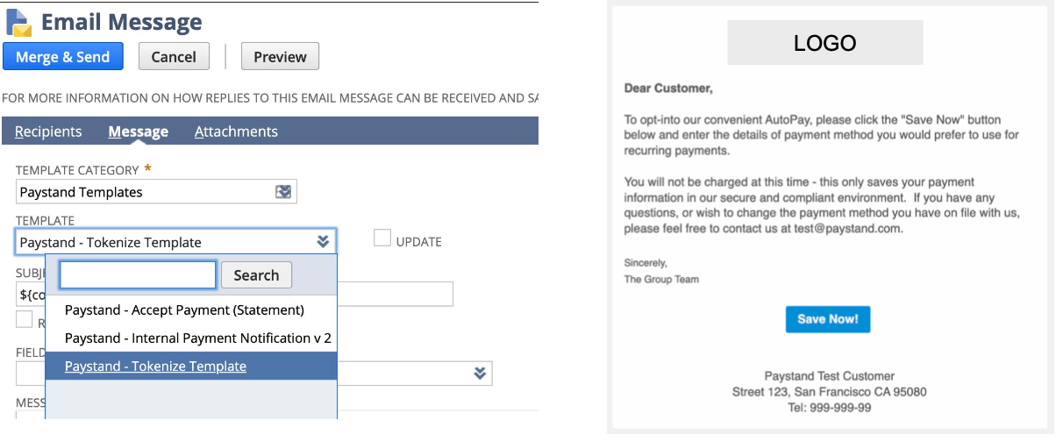Screen dimensions: 1063x441
Task: Click the Save Now! button in email
Action: pos(828,319)
